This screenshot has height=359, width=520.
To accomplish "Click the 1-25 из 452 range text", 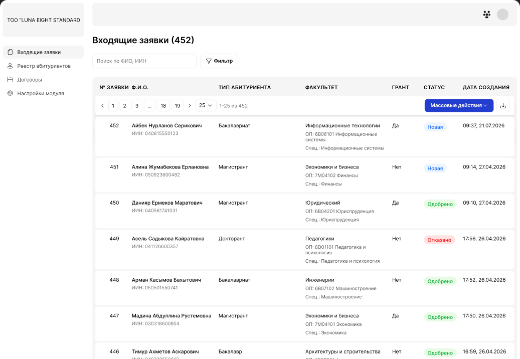I will click(x=234, y=106).
